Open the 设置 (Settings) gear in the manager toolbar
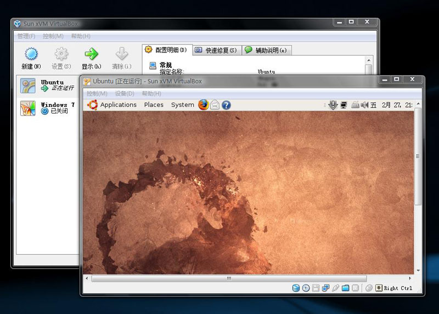The width and height of the screenshot is (439, 314). [61, 54]
